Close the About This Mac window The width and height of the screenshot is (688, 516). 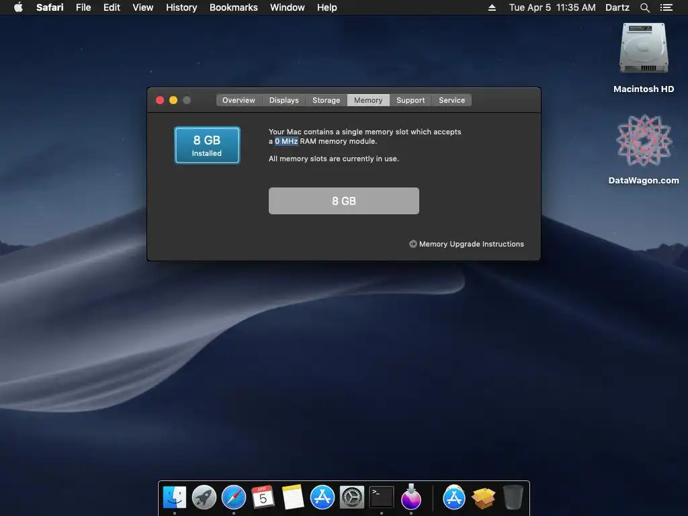click(x=160, y=100)
